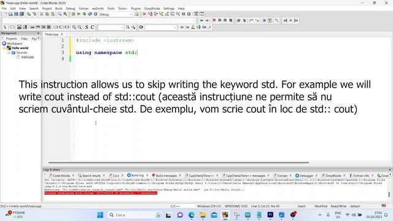Click the Jump back green arrow icon

click(201, 20)
